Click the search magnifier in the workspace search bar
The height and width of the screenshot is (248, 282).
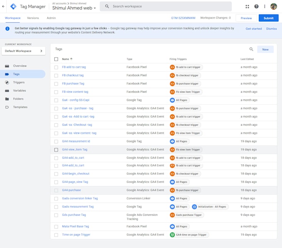[x=107, y=6]
